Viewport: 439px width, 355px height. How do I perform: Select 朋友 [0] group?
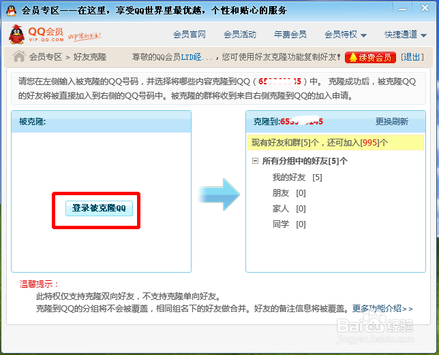click(x=289, y=193)
